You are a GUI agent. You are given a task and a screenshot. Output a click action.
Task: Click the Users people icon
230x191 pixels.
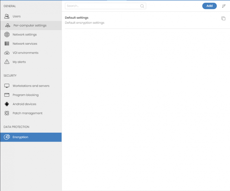(7, 16)
